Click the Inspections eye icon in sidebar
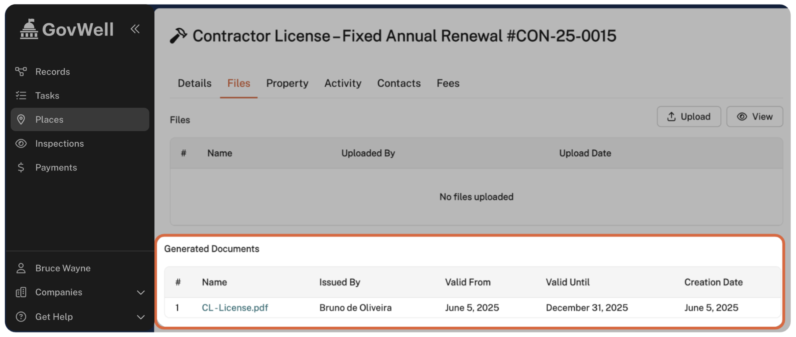 coord(21,144)
